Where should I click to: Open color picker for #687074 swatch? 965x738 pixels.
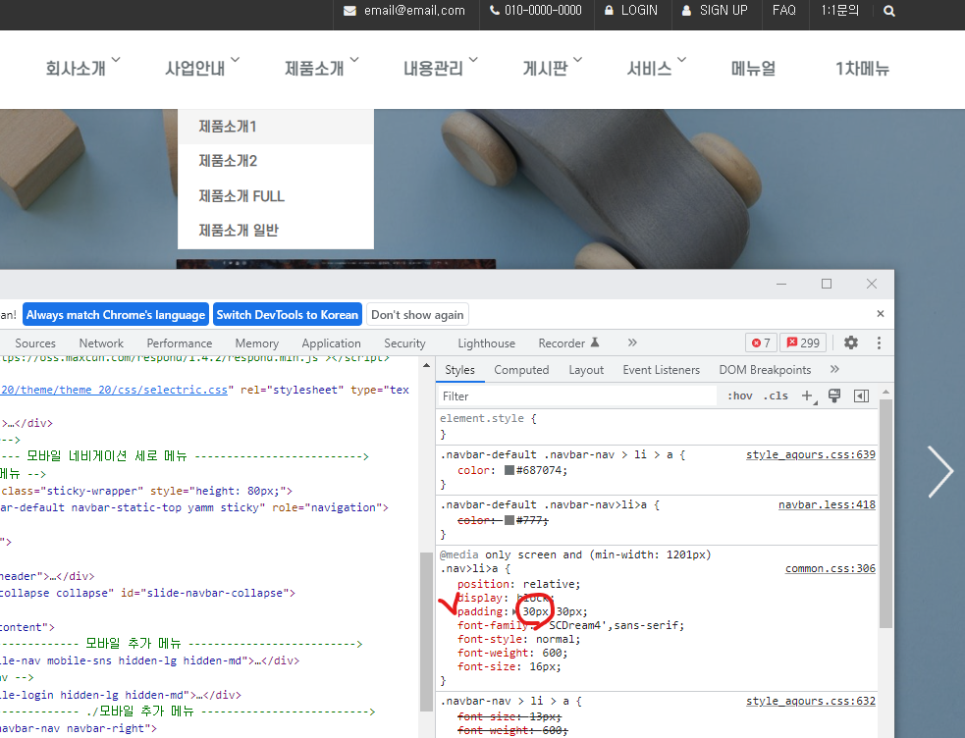click(x=509, y=470)
